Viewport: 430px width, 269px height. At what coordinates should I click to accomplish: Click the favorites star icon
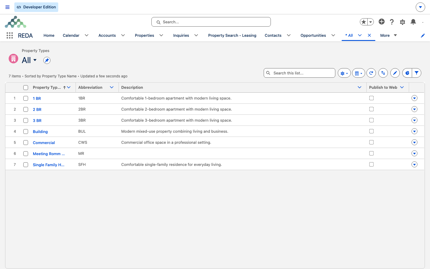pyautogui.click(x=363, y=22)
